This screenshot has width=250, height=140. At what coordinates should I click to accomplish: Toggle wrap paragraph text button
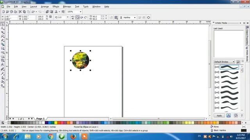pyautogui.click(x=116, y=17)
